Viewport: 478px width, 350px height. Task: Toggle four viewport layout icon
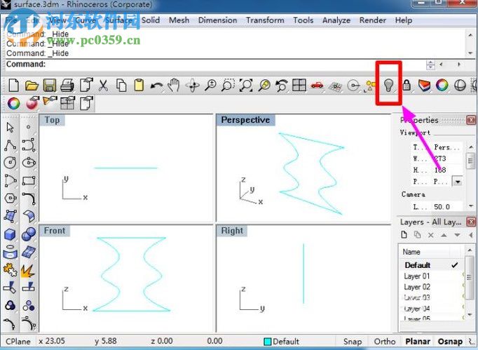(299, 85)
